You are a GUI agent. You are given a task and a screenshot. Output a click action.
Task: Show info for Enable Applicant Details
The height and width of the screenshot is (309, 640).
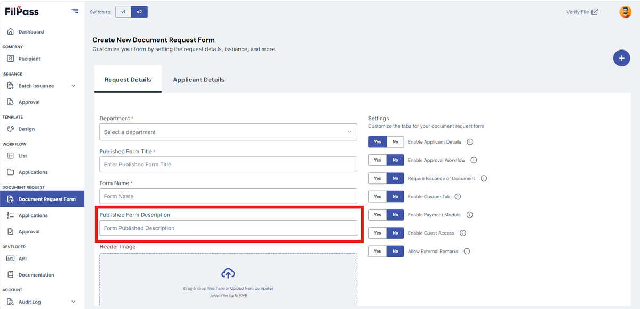click(x=470, y=142)
